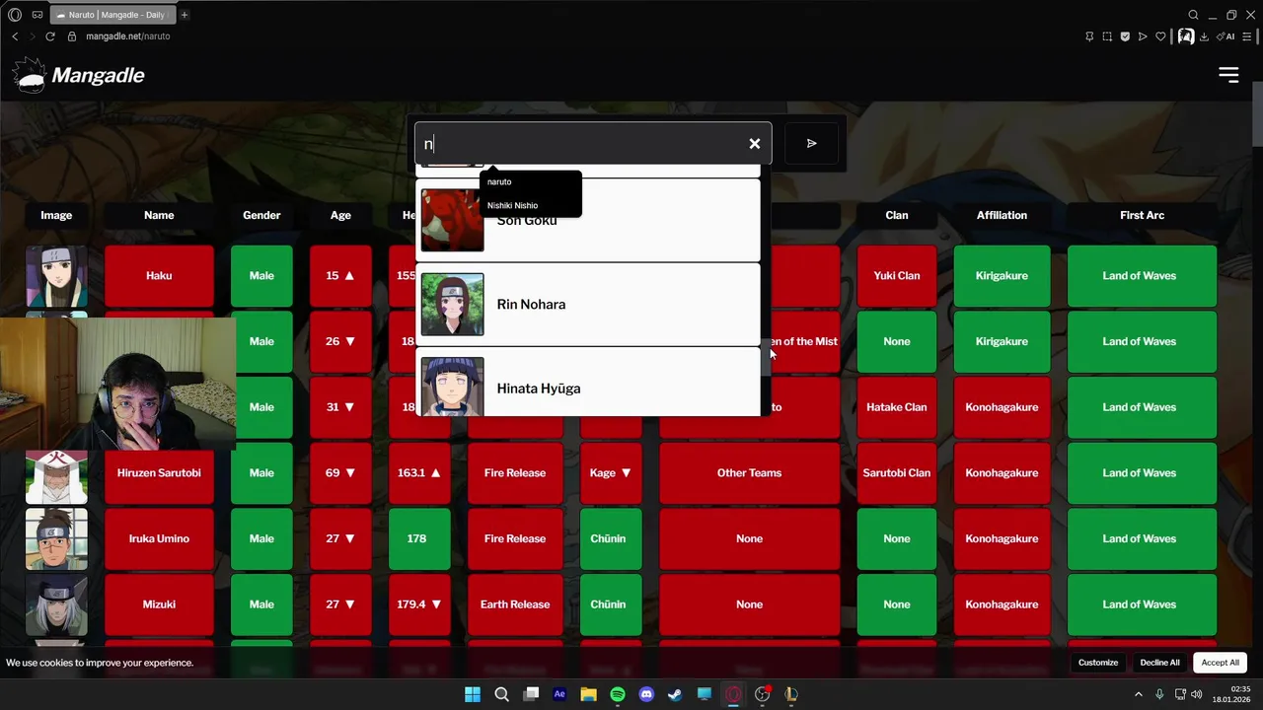
Task: Click the Hatake Clan cell
Action: [897, 407]
